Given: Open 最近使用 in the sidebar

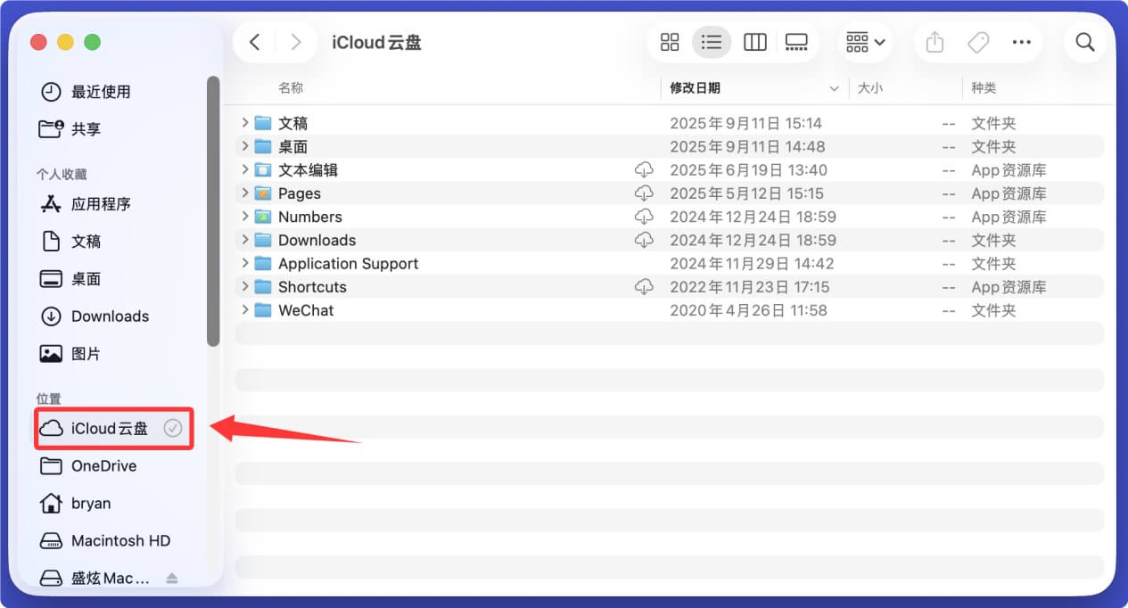Looking at the screenshot, I should (100, 92).
